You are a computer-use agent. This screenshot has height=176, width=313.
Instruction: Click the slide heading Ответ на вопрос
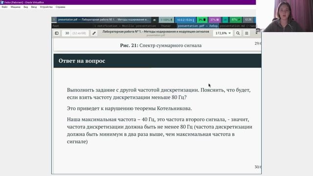82,61
